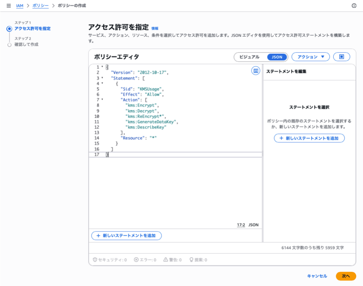Viewport: 363px width, 286px height.
Task: Open the アクション dropdown
Action: (311, 57)
